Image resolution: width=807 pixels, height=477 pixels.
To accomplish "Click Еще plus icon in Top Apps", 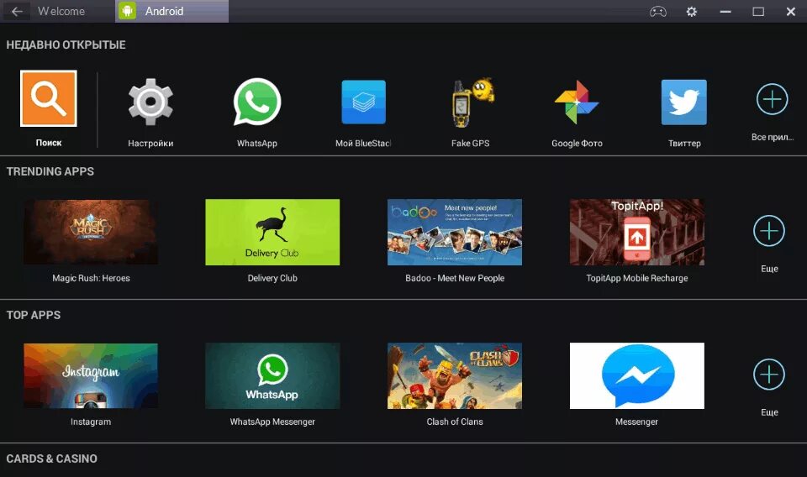I will point(769,375).
